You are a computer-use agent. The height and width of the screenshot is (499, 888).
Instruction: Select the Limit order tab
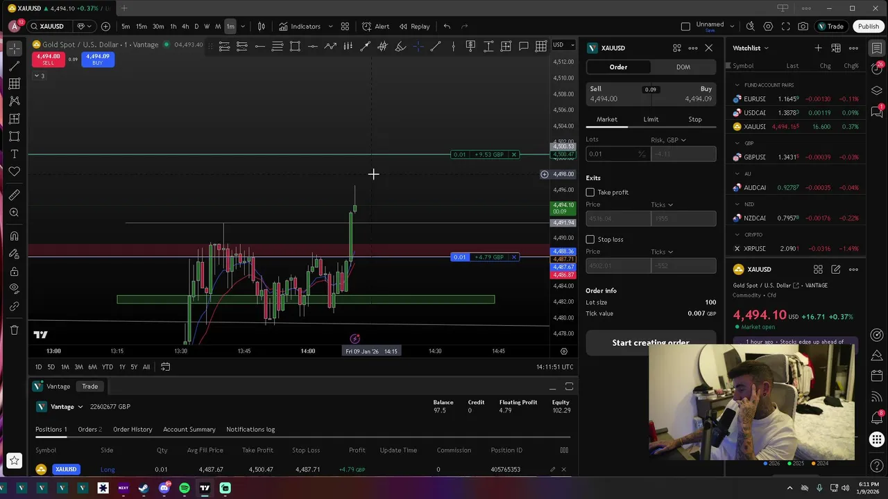tap(651, 119)
